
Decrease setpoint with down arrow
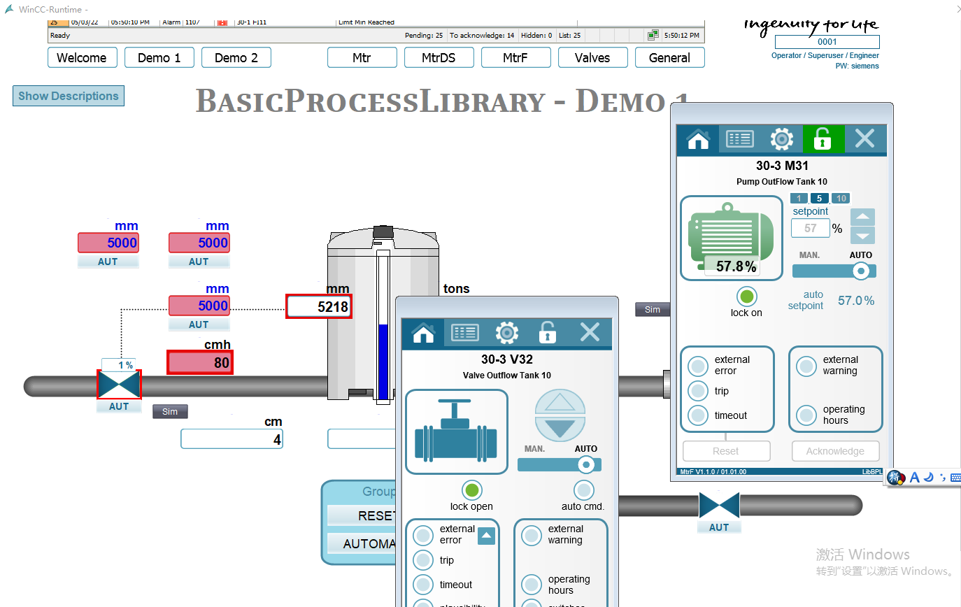pyautogui.click(x=862, y=236)
